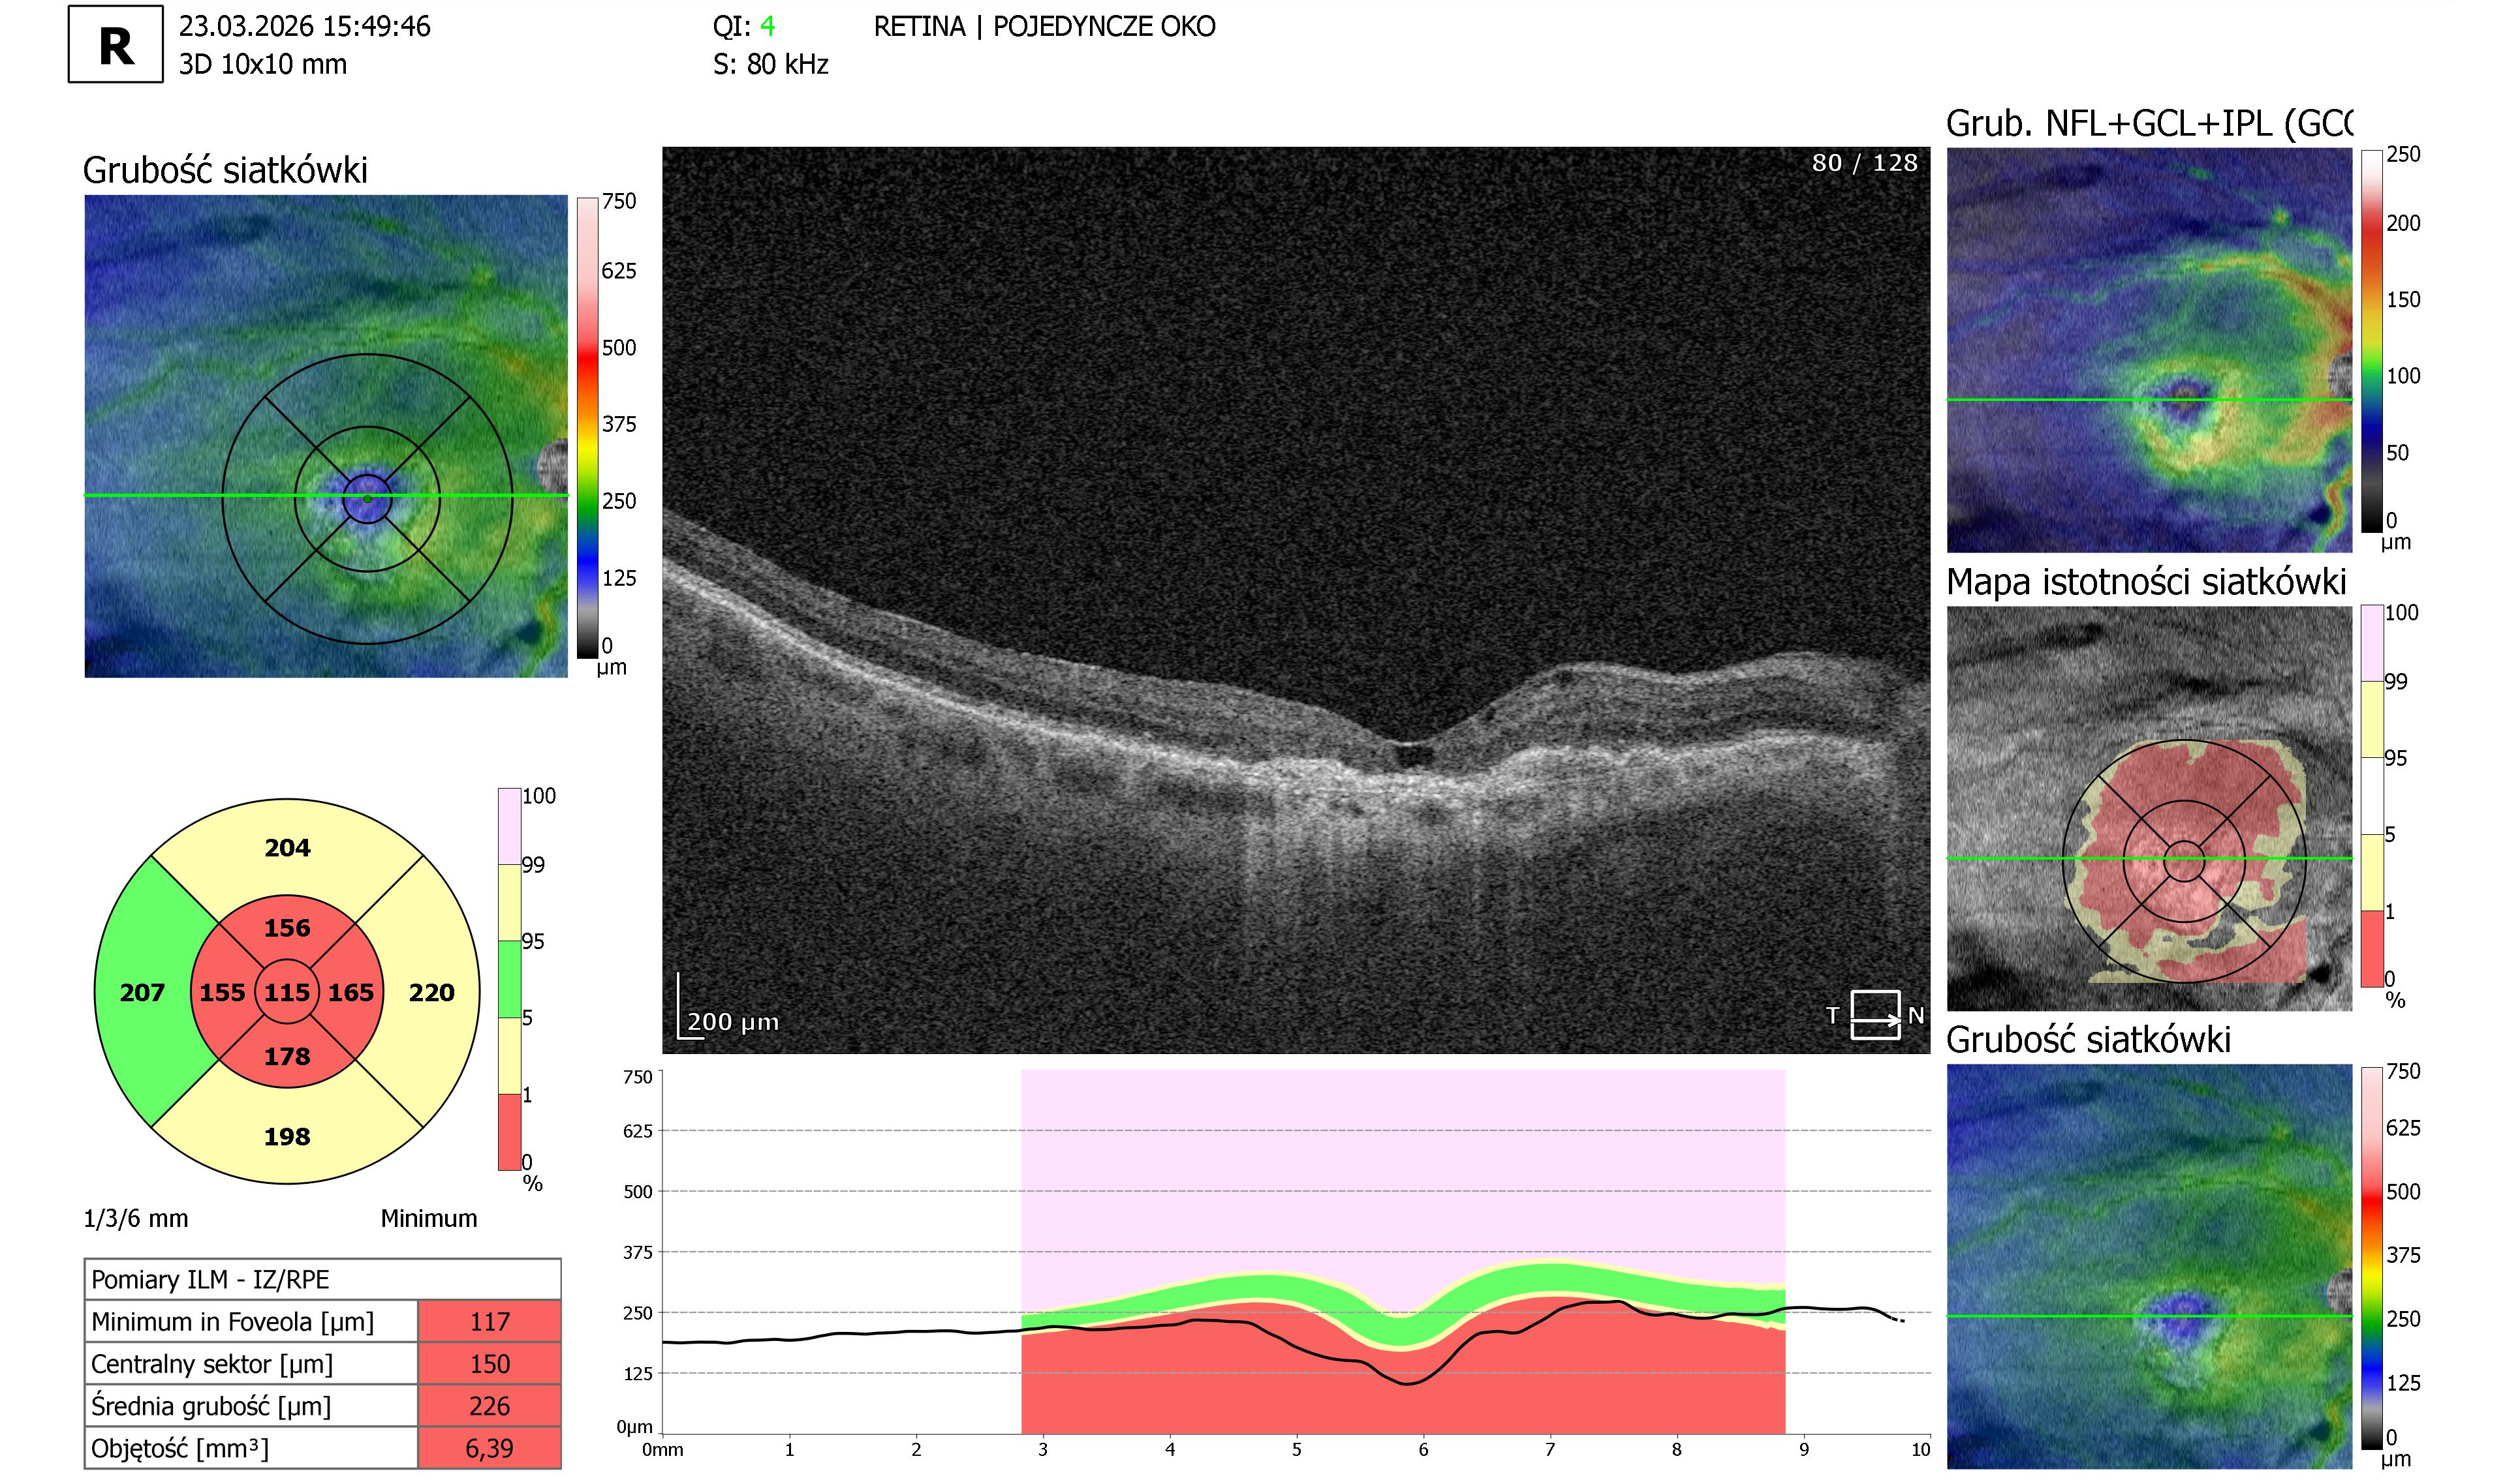Screen dimensions: 2520x1480
Task: Click the Objętość value 6,39
Action: (489, 1447)
